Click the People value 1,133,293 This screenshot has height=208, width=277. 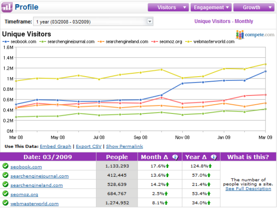click(117, 166)
